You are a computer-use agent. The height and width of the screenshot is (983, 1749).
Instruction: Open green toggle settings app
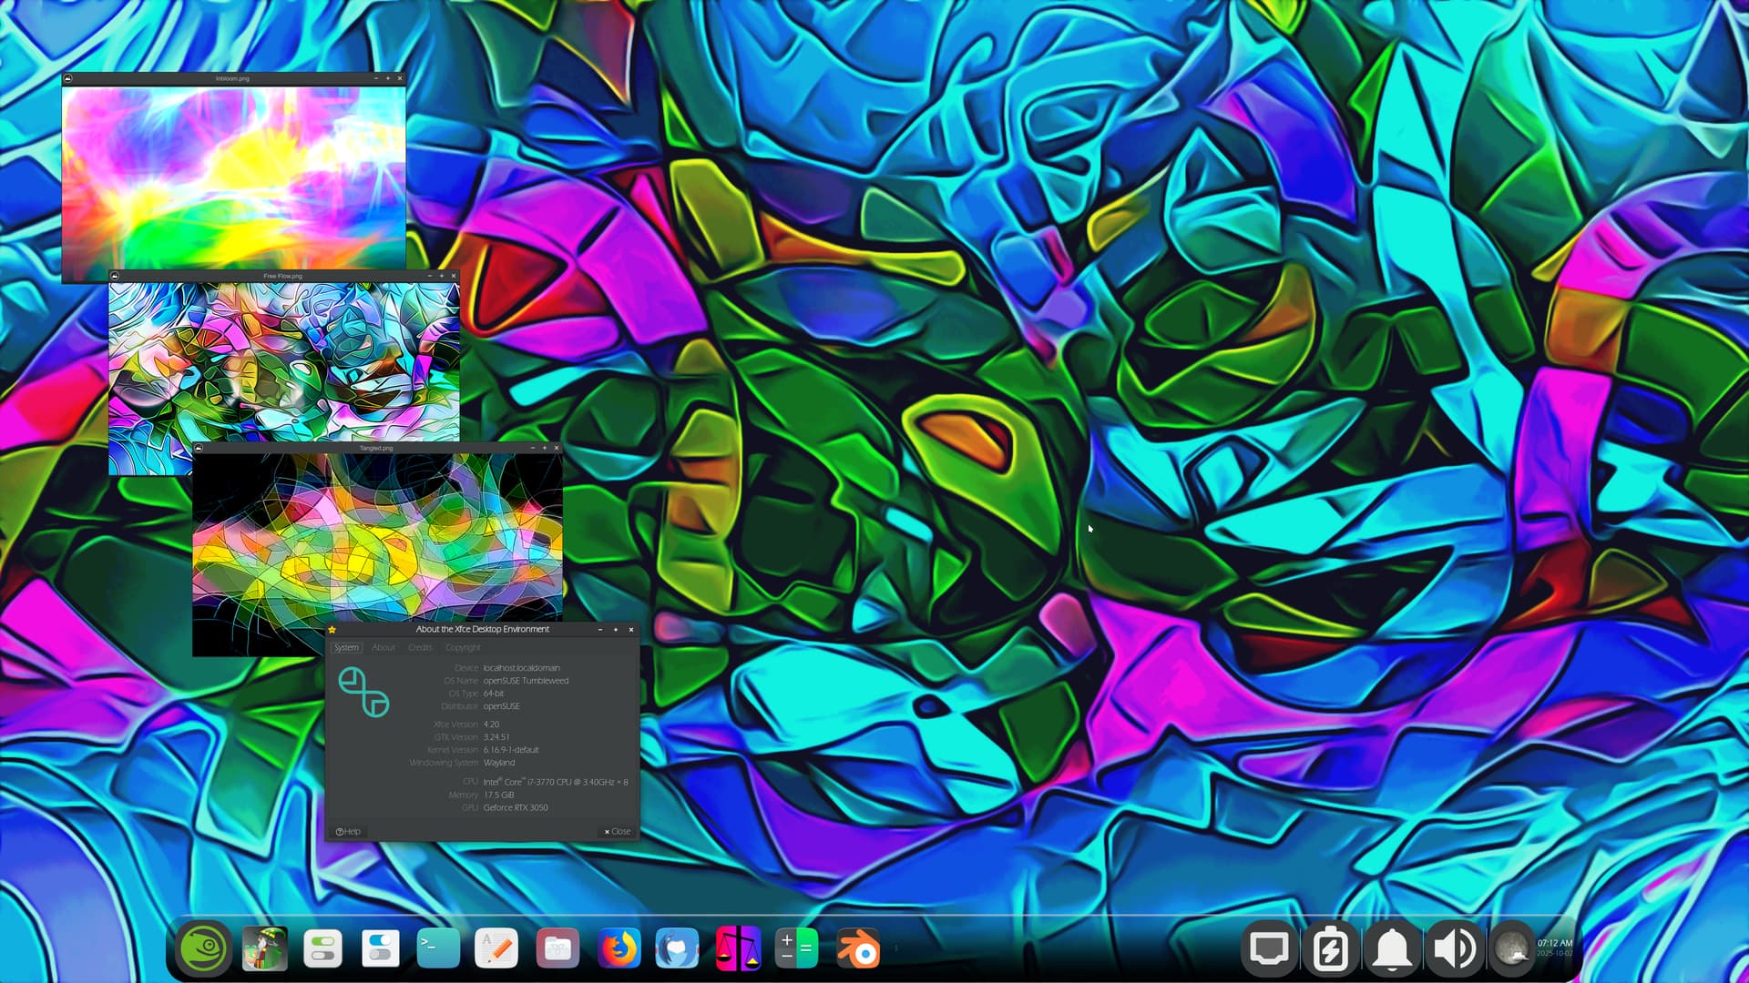tap(322, 948)
